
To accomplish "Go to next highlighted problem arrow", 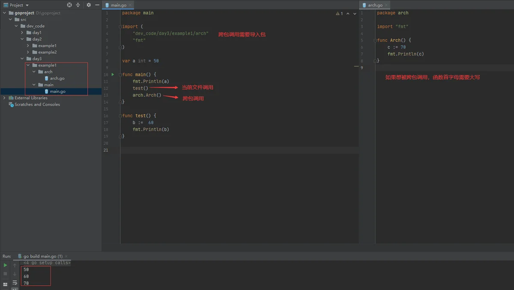I will (355, 14).
